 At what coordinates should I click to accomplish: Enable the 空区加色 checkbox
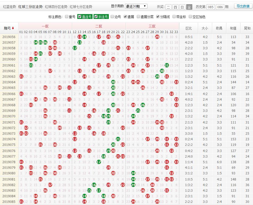coord(190,17)
